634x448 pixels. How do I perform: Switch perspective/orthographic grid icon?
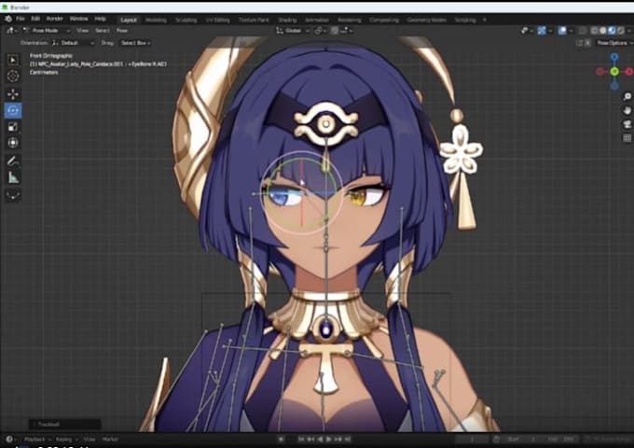click(x=627, y=138)
